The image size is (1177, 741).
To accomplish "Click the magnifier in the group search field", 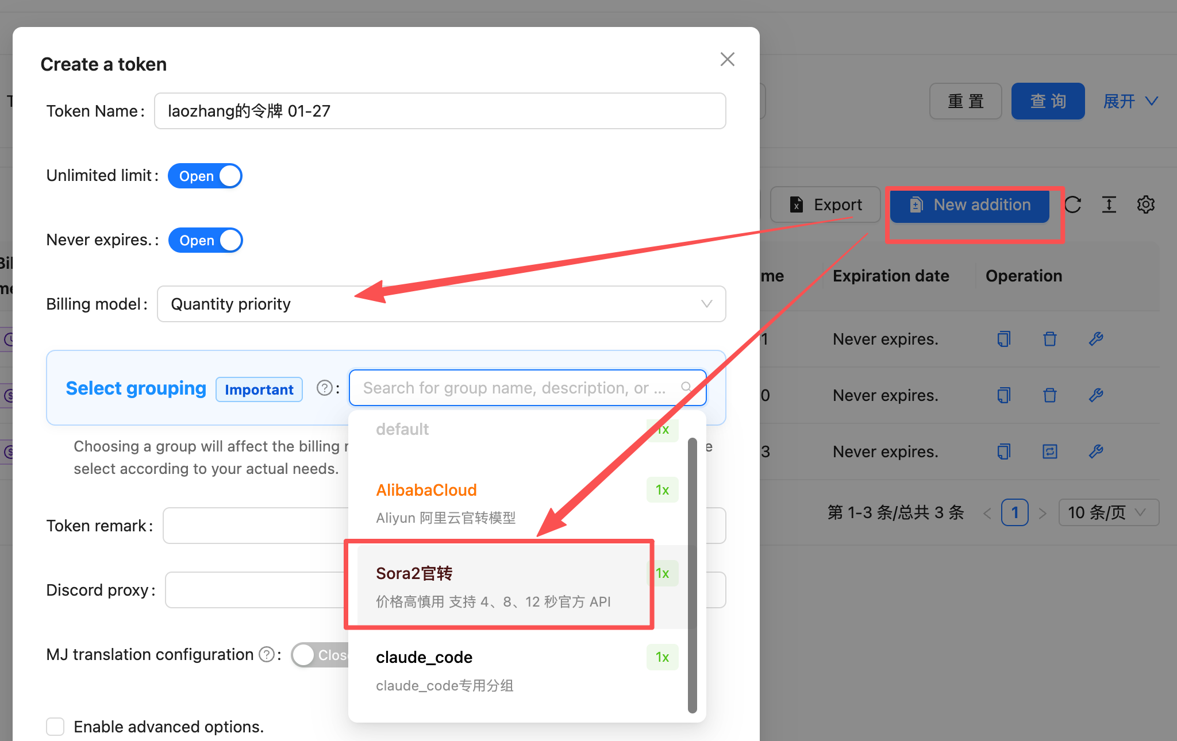I will click(x=687, y=387).
